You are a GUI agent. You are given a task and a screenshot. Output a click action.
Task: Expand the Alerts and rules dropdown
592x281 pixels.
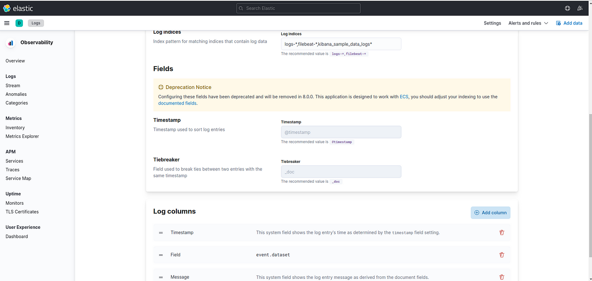(528, 23)
